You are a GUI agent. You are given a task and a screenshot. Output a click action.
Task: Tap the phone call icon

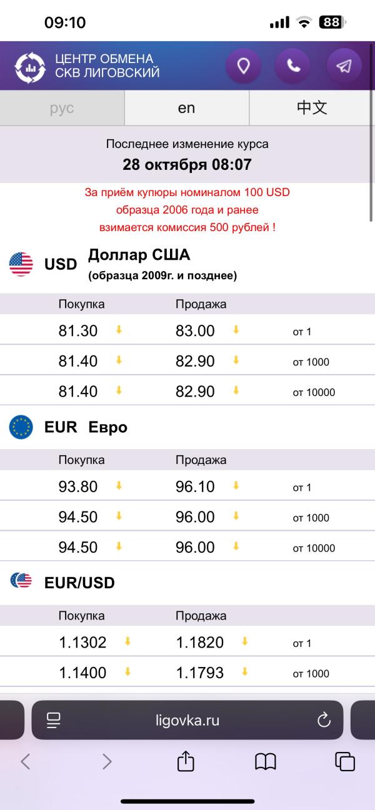293,66
